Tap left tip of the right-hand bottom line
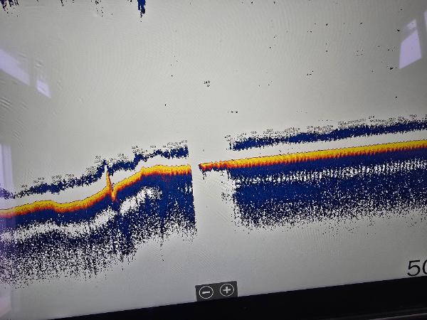 click(202, 167)
